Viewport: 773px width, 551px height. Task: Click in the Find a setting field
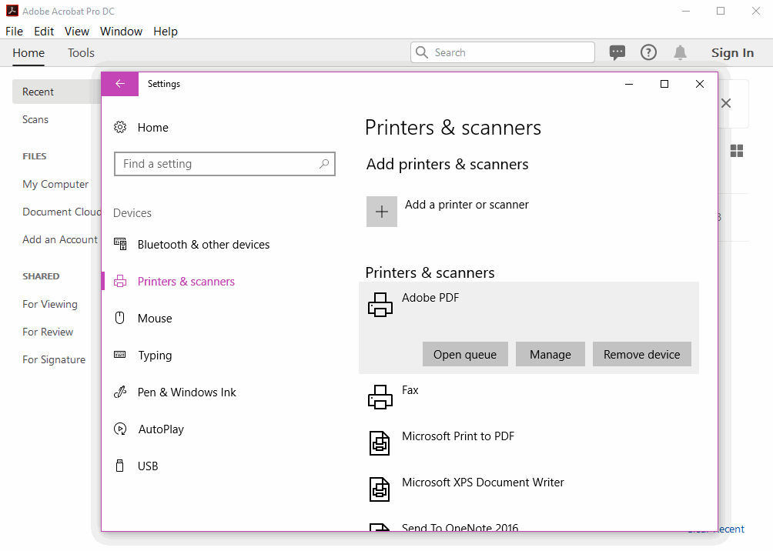(x=224, y=164)
